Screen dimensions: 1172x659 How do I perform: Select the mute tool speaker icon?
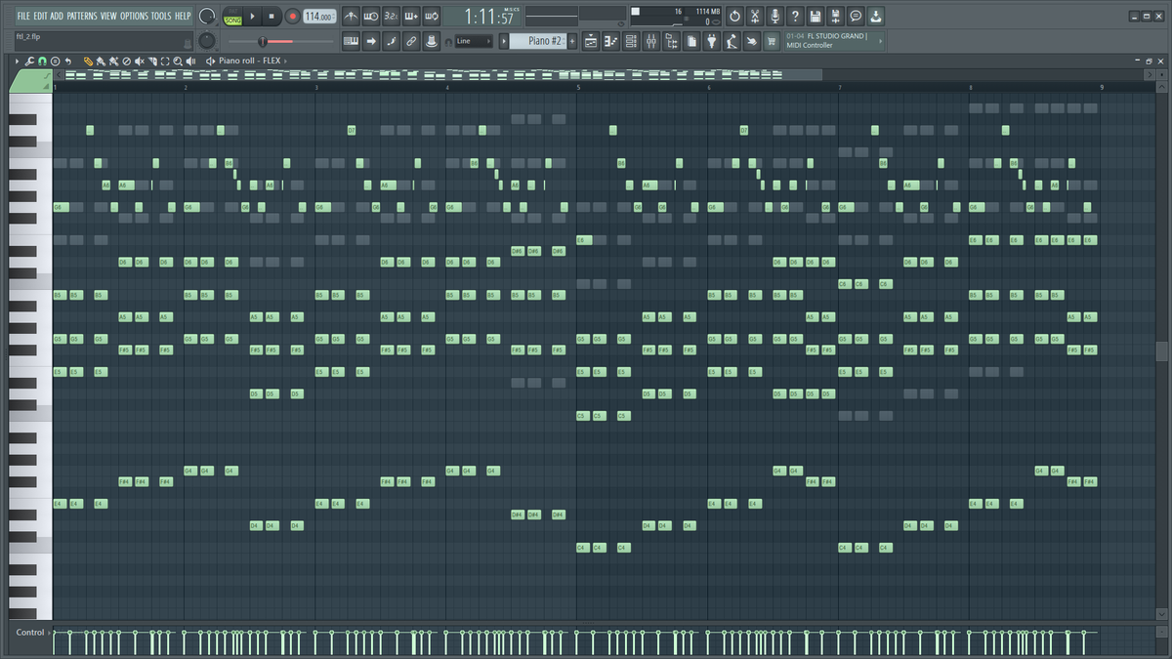(x=139, y=61)
